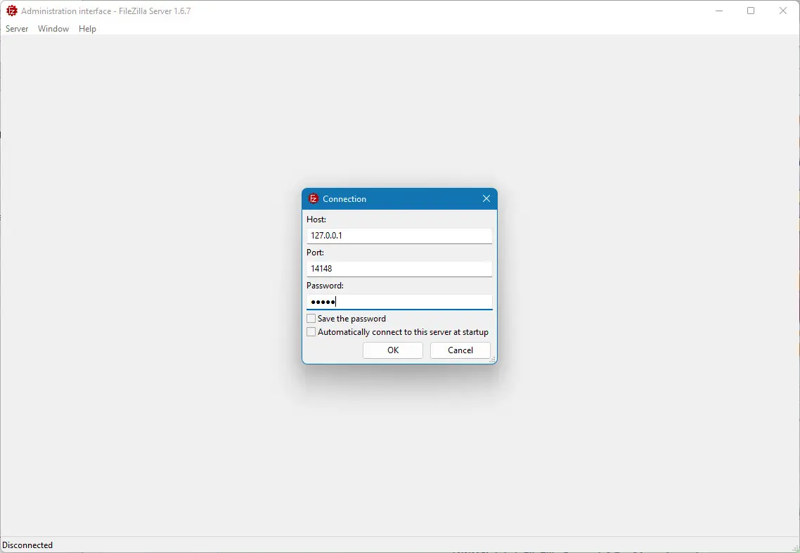Maximize the FileZilla Server window
The image size is (800, 553).
click(x=751, y=11)
